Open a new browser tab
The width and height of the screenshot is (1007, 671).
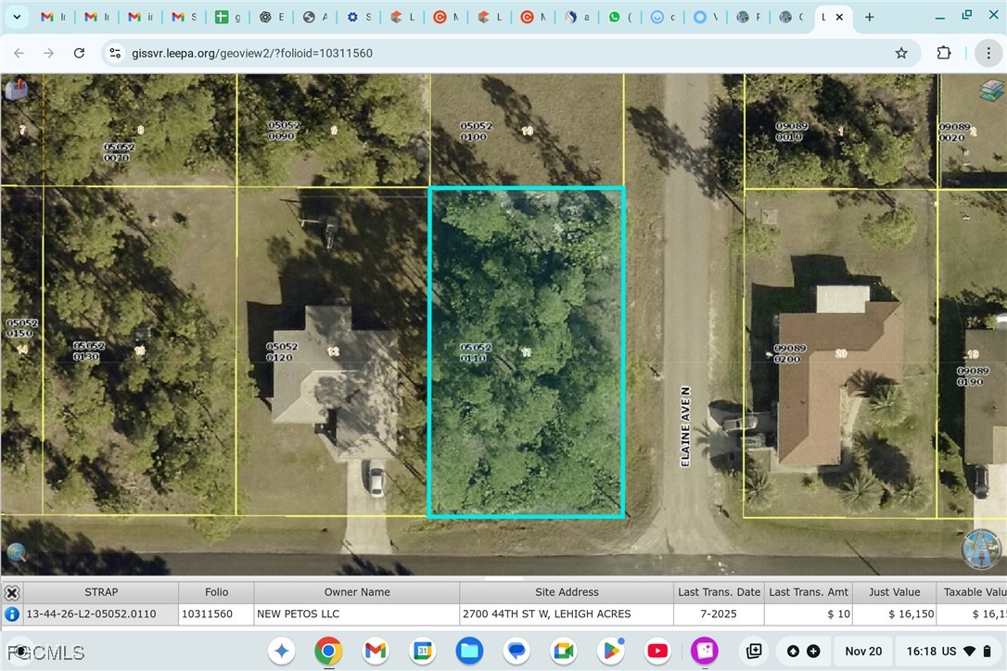(869, 17)
